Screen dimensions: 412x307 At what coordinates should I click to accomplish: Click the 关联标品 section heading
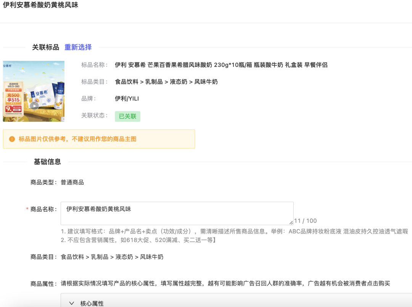point(46,47)
